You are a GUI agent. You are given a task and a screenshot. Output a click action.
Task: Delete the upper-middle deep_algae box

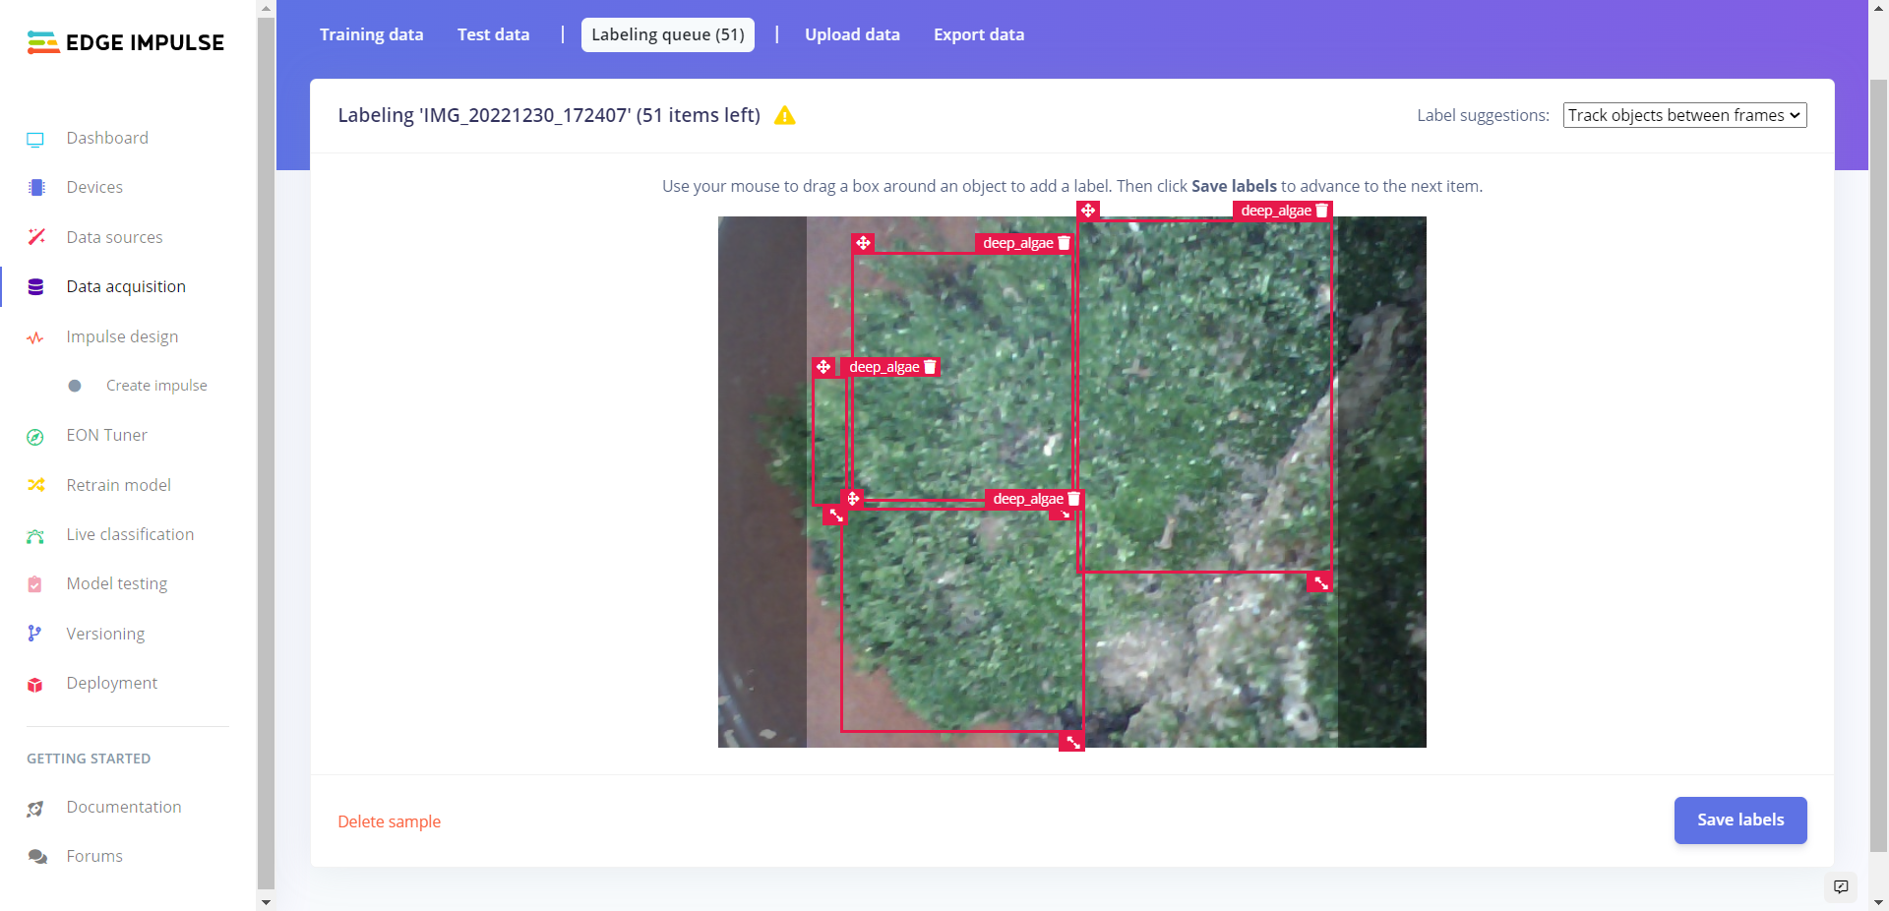pyautogui.click(x=1064, y=243)
